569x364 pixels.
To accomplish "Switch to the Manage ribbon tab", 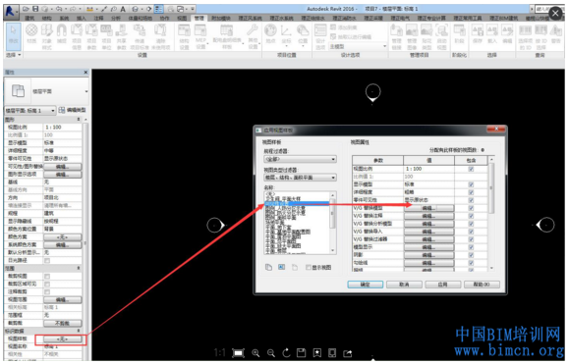I will coord(199,18).
